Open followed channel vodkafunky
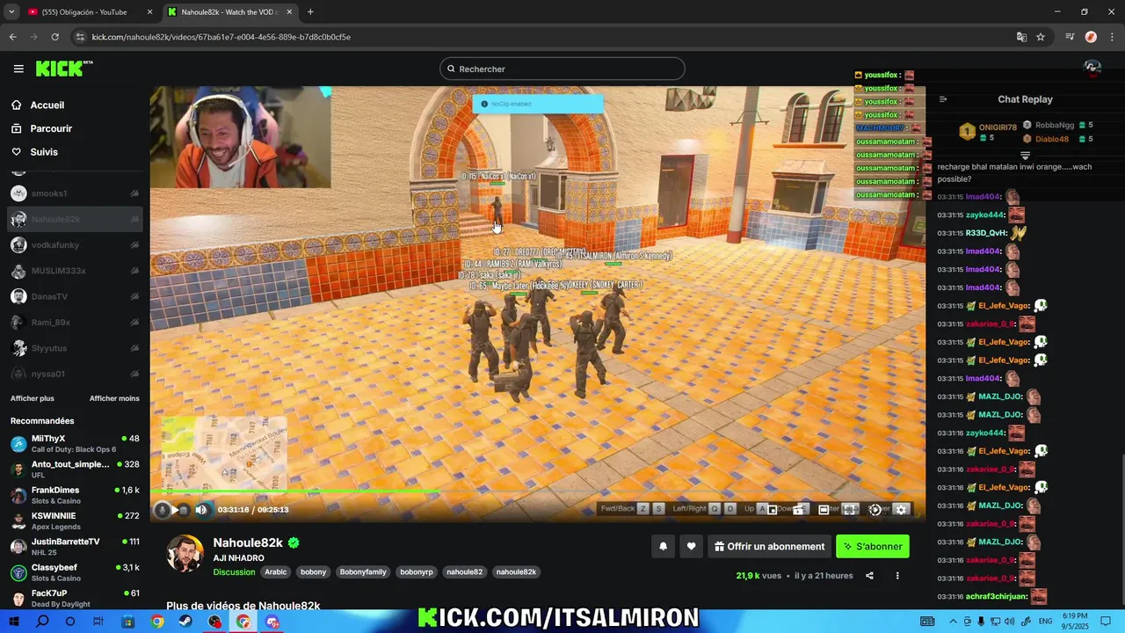1125x633 pixels. click(75, 245)
